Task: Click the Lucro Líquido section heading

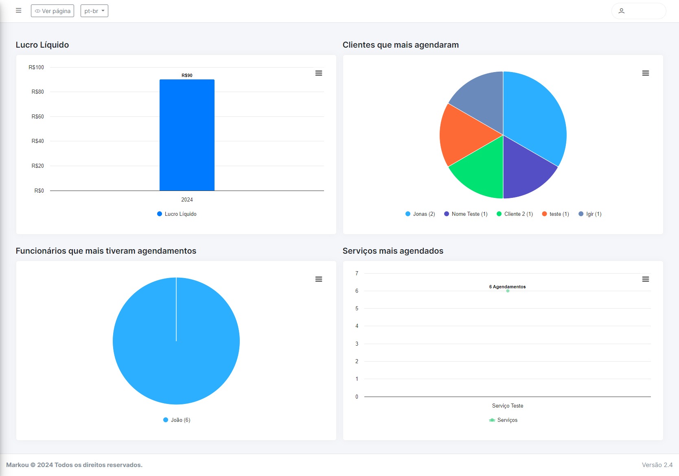Action: coord(42,45)
